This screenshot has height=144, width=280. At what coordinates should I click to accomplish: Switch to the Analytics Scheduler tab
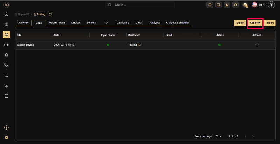177,23
